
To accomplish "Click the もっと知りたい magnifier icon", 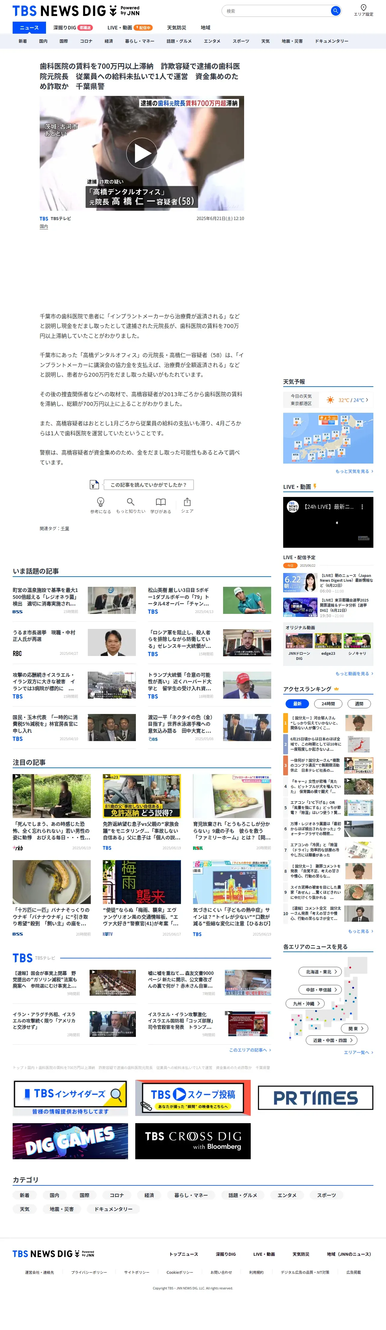I will 130,502.
